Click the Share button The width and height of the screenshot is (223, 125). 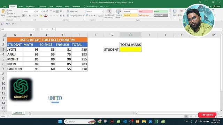pos(217,7)
